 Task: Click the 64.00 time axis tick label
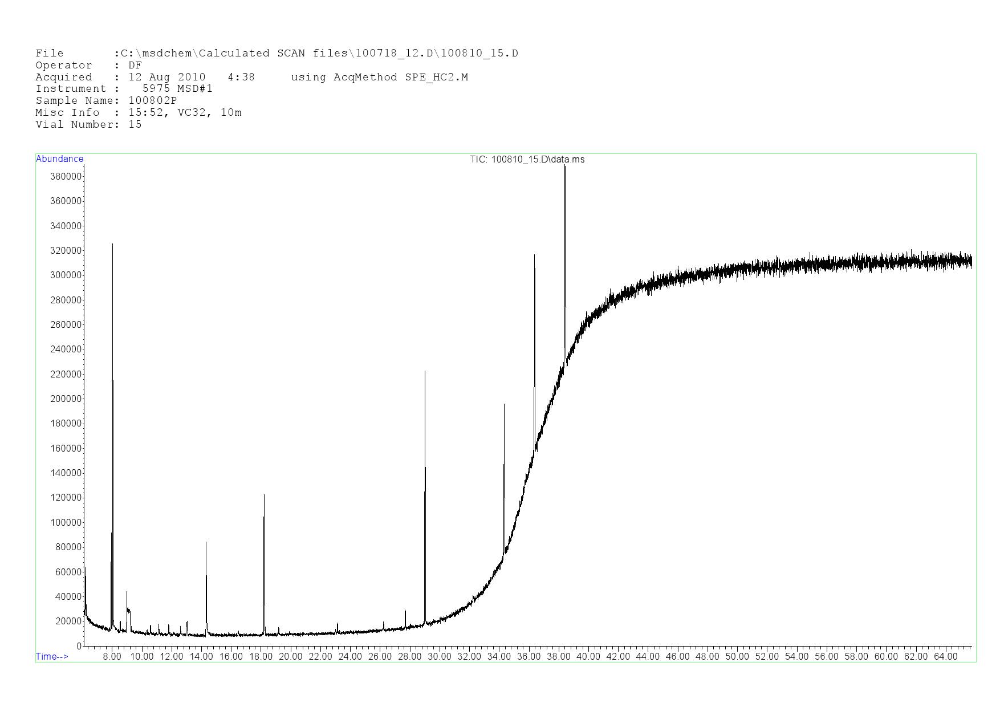tap(945, 656)
